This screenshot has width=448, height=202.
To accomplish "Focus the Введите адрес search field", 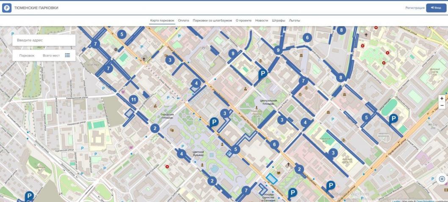I will click(x=44, y=40).
